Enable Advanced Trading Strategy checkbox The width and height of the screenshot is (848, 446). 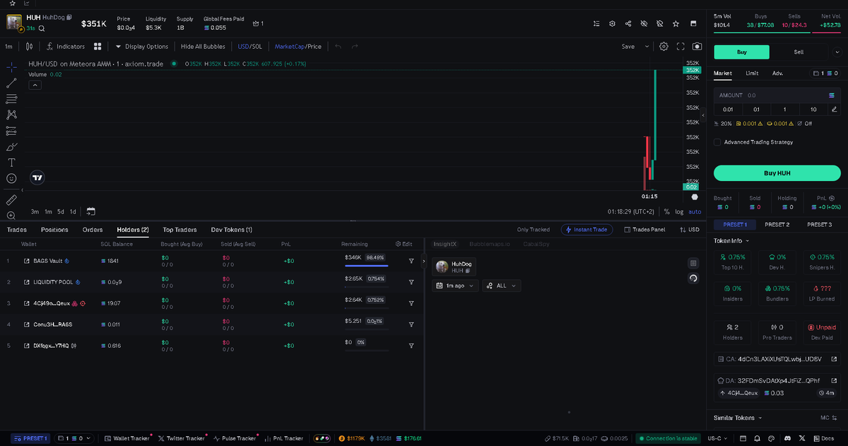718,142
